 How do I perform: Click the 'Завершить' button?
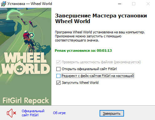112,113
